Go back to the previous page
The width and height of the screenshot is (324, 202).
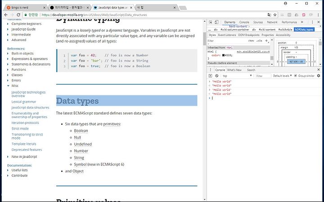pos(6,15)
